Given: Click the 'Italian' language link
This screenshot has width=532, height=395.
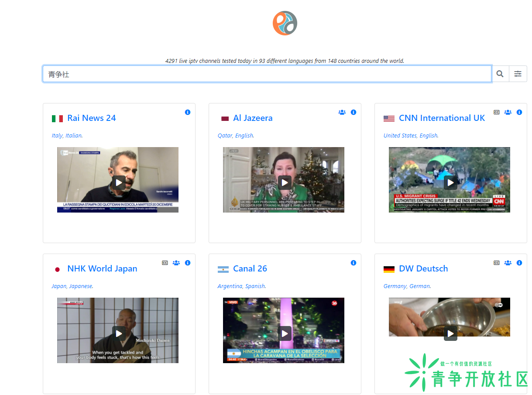Looking at the screenshot, I should [x=73, y=136].
